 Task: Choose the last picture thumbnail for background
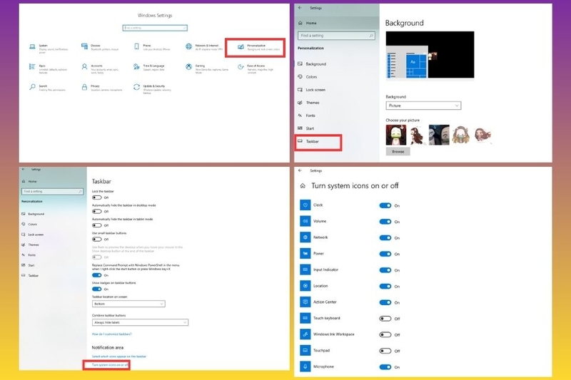[483, 135]
